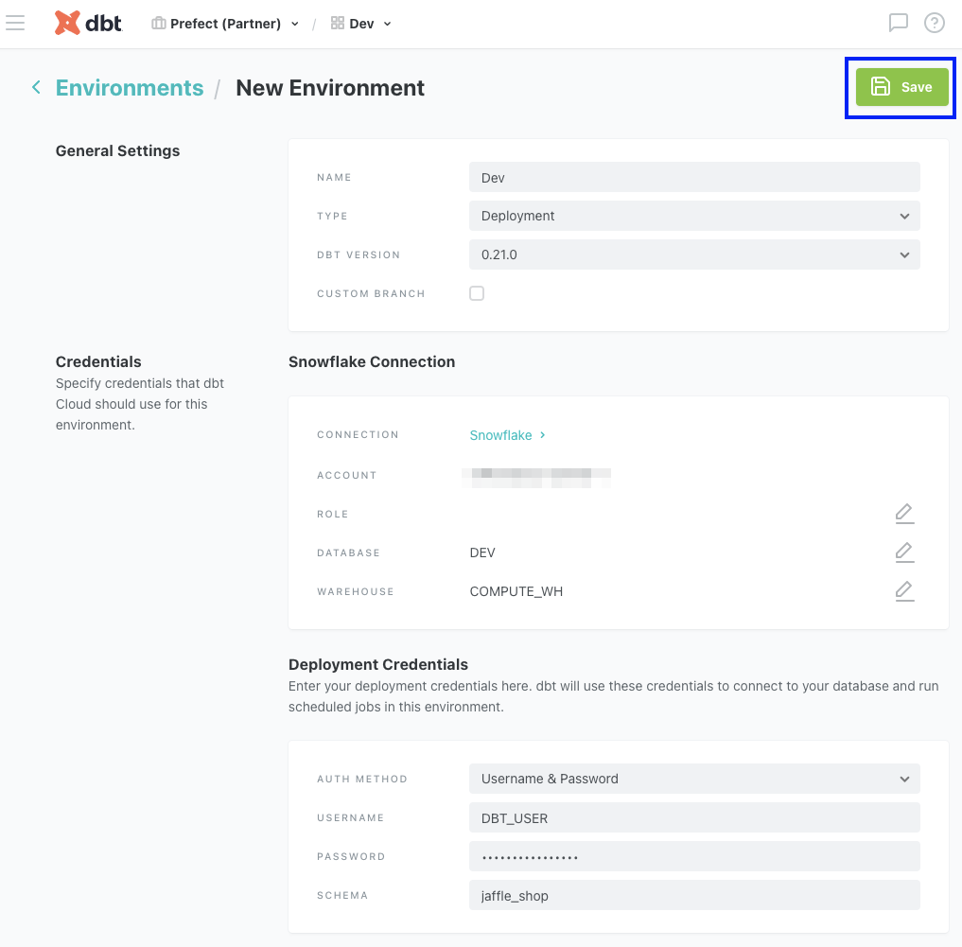Edit the Role field pencil icon
Screen dimensions: 962x947
pyautogui.click(x=904, y=514)
